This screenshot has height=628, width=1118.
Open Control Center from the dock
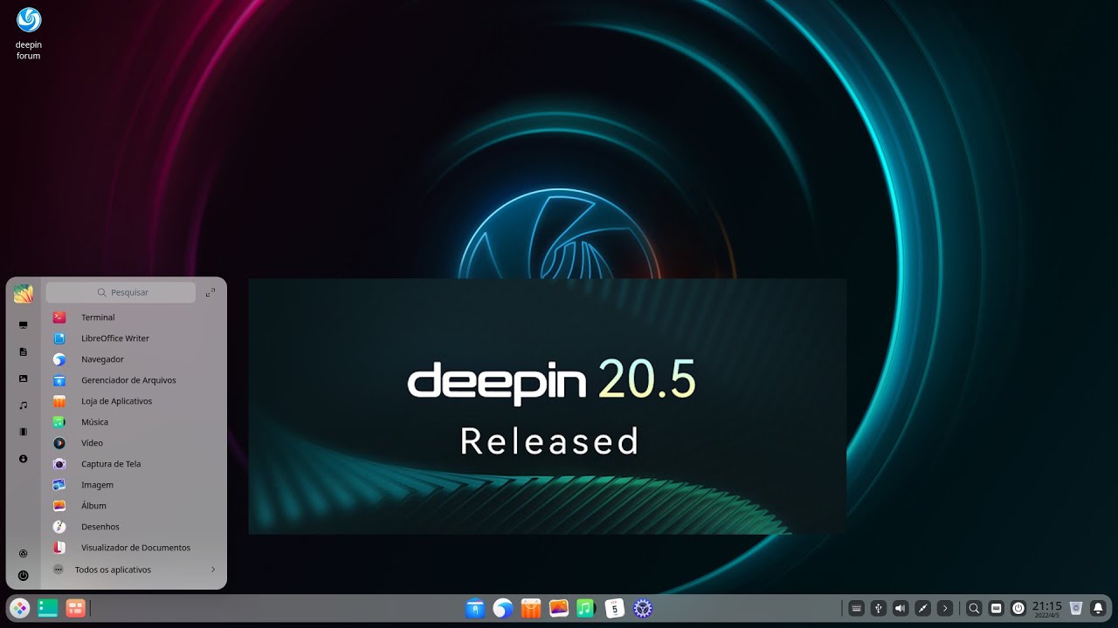(x=643, y=608)
